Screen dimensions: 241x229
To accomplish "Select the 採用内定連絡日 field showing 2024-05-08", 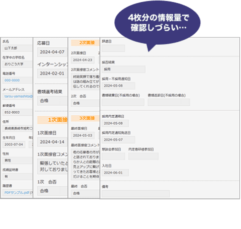I will click(115, 123).
